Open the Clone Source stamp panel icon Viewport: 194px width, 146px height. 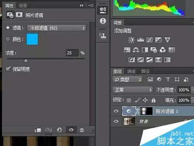pyautogui.click(x=103, y=36)
